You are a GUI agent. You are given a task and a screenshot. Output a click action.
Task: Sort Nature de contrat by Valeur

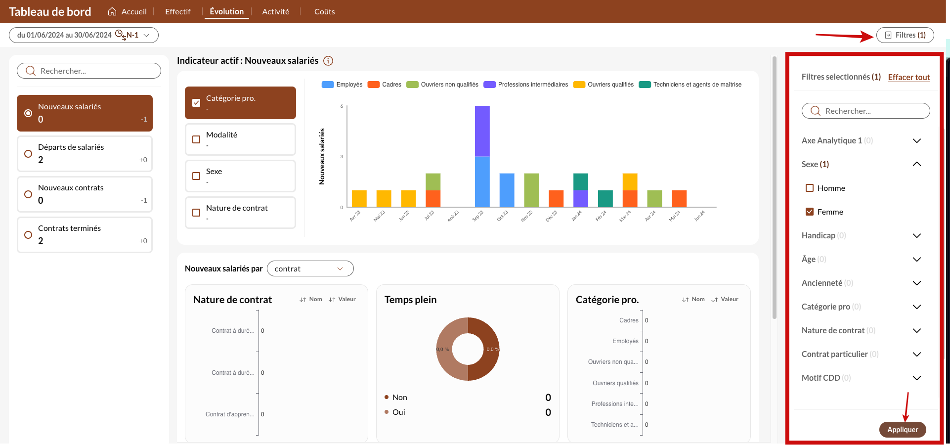342,299
